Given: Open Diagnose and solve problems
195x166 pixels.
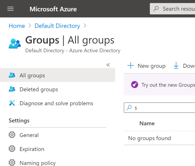Looking at the screenshot, I should click(x=56, y=103).
